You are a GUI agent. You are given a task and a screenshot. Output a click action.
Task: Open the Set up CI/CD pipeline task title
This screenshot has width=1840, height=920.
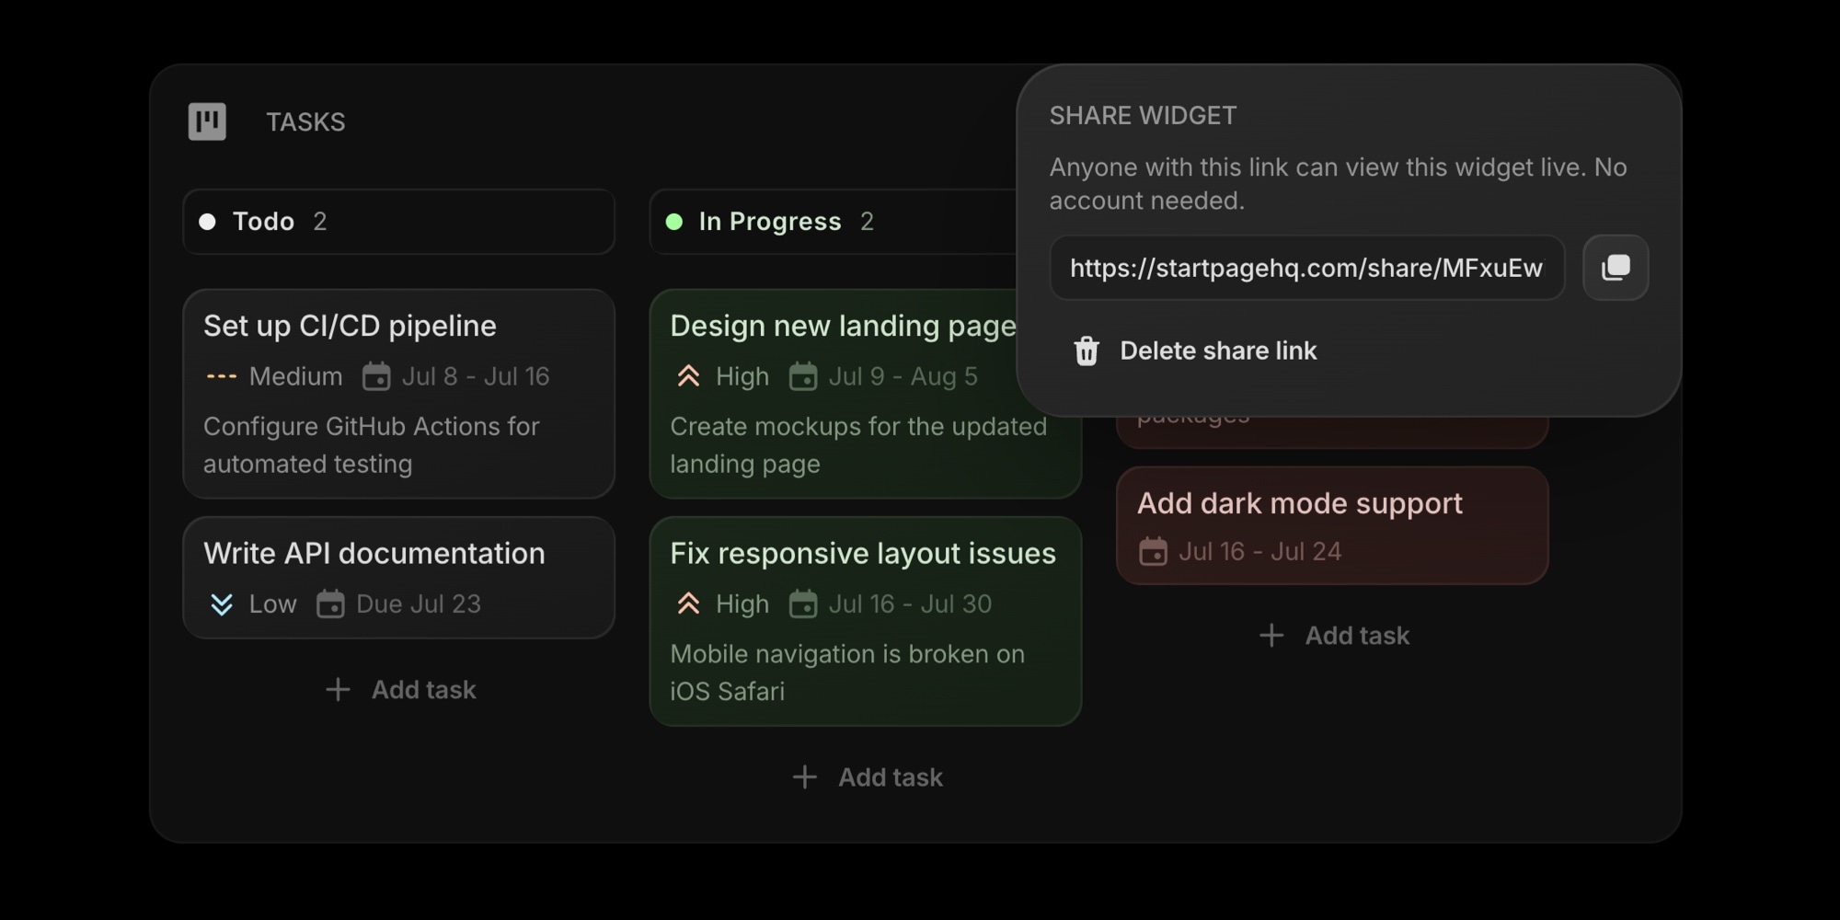pos(350,326)
